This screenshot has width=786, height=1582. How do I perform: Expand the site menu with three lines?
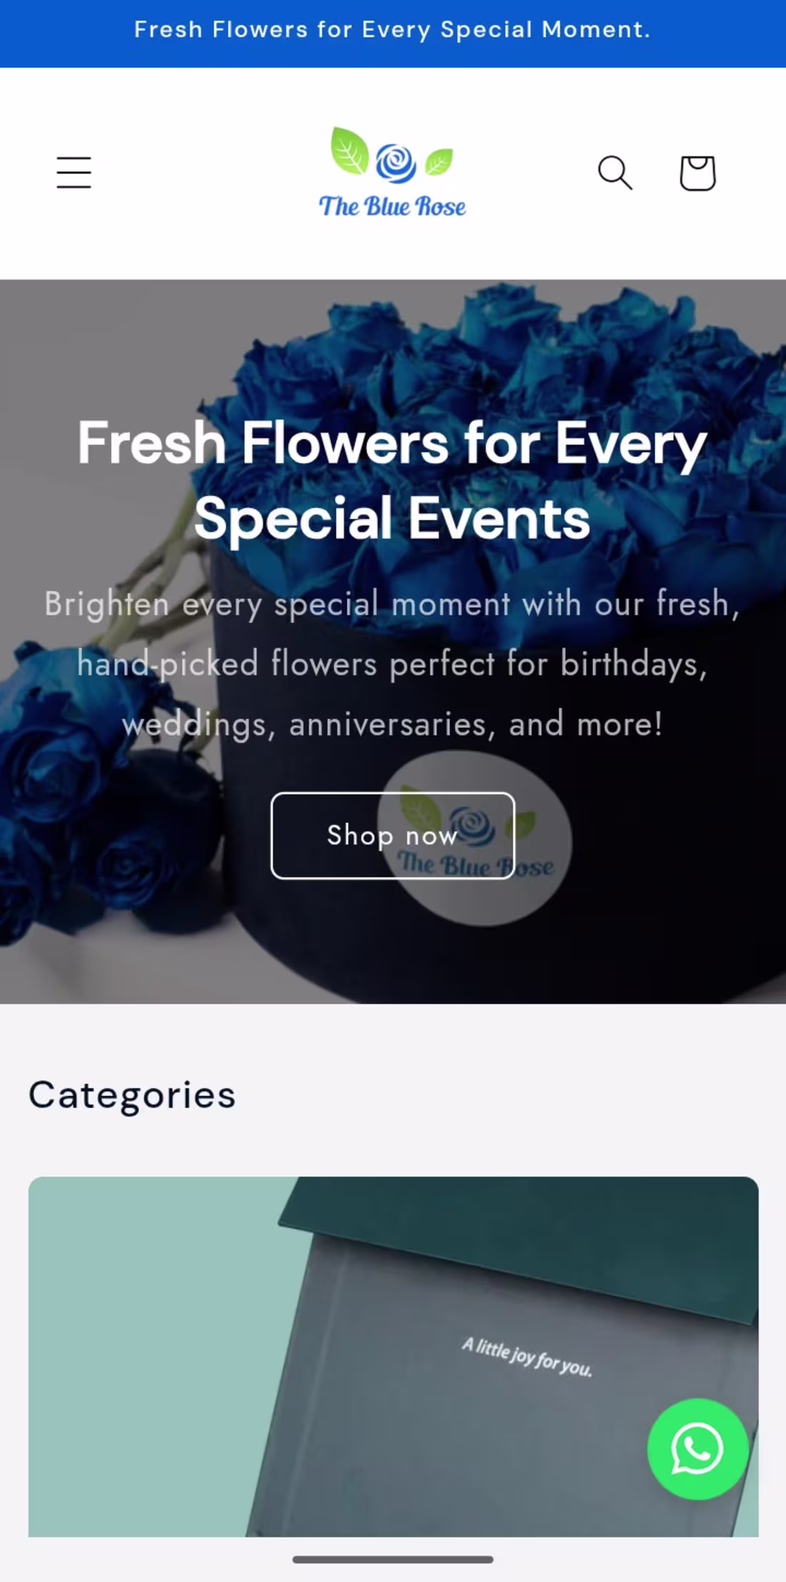[72, 172]
